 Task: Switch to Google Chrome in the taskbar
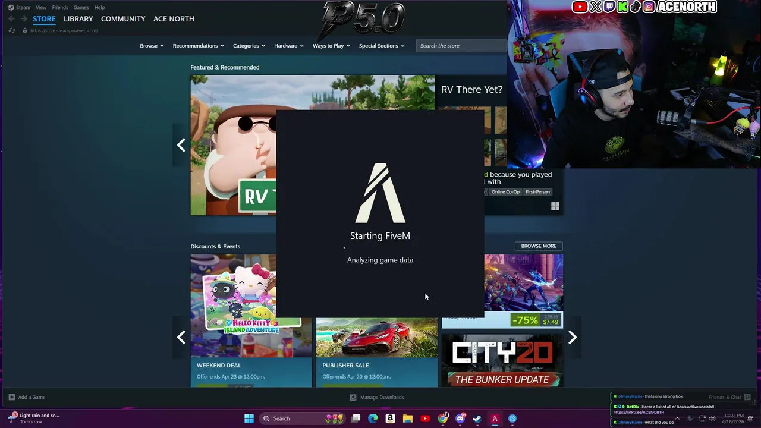[x=442, y=418]
